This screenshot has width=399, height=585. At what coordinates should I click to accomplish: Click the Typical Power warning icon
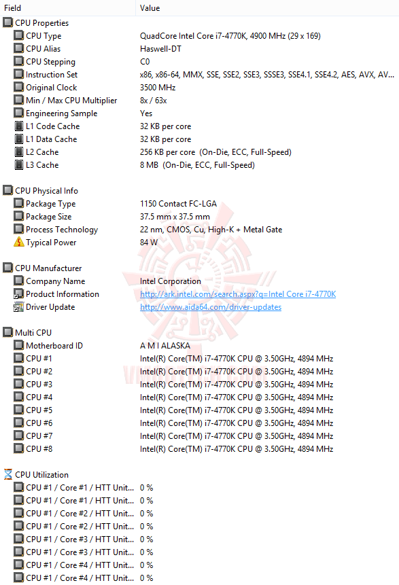pyautogui.click(x=18, y=242)
